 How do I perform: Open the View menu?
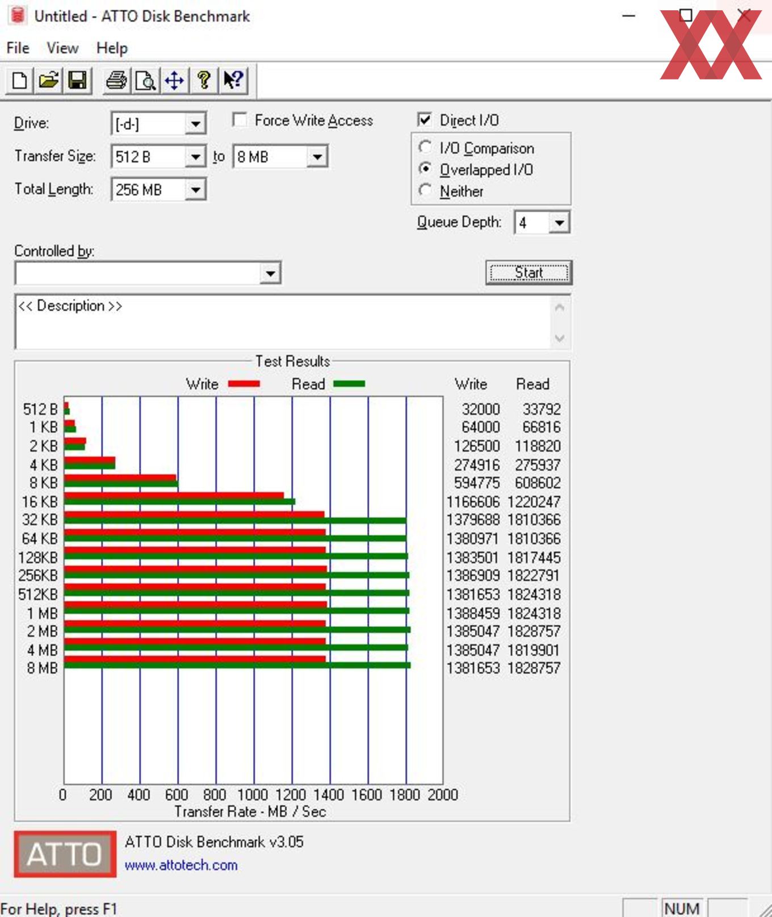pos(62,48)
